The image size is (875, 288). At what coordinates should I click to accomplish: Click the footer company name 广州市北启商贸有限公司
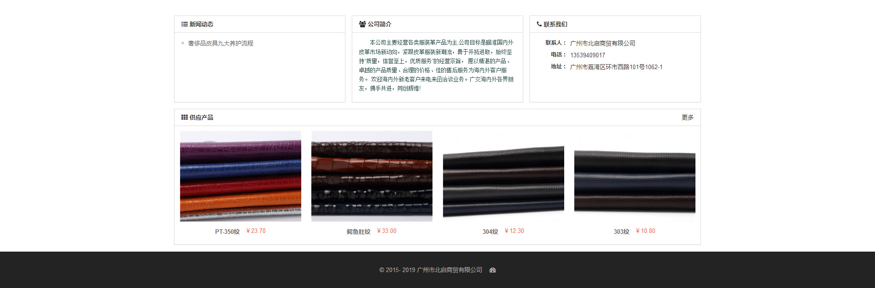[449, 270]
